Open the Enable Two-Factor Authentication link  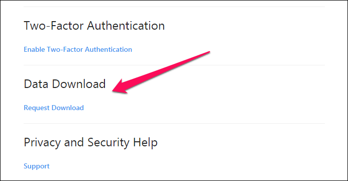click(x=78, y=49)
